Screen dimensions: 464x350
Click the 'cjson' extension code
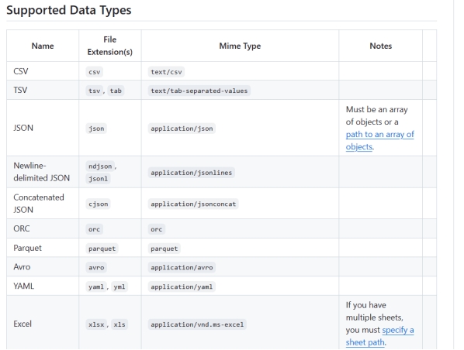click(98, 204)
